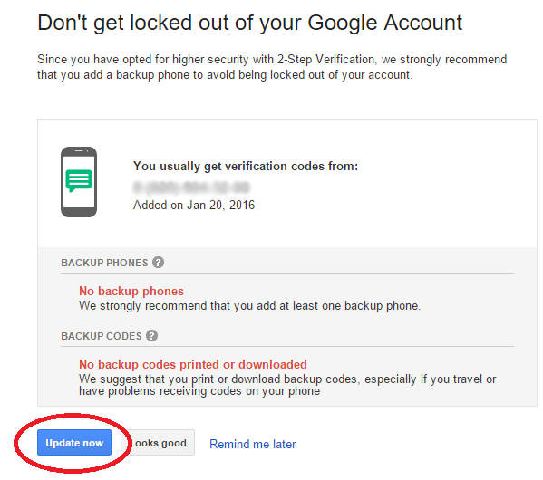Click the 2-Step Verification intro paragraph
The height and width of the screenshot is (480, 543).
click(x=272, y=67)
